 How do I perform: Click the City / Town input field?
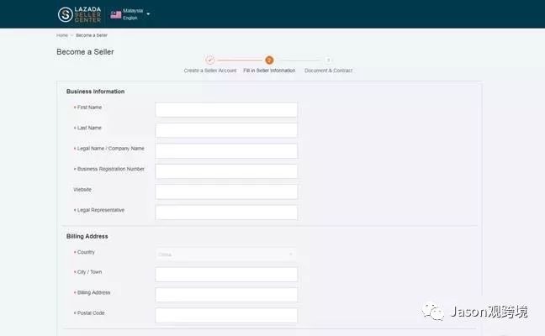click(226, 274)
